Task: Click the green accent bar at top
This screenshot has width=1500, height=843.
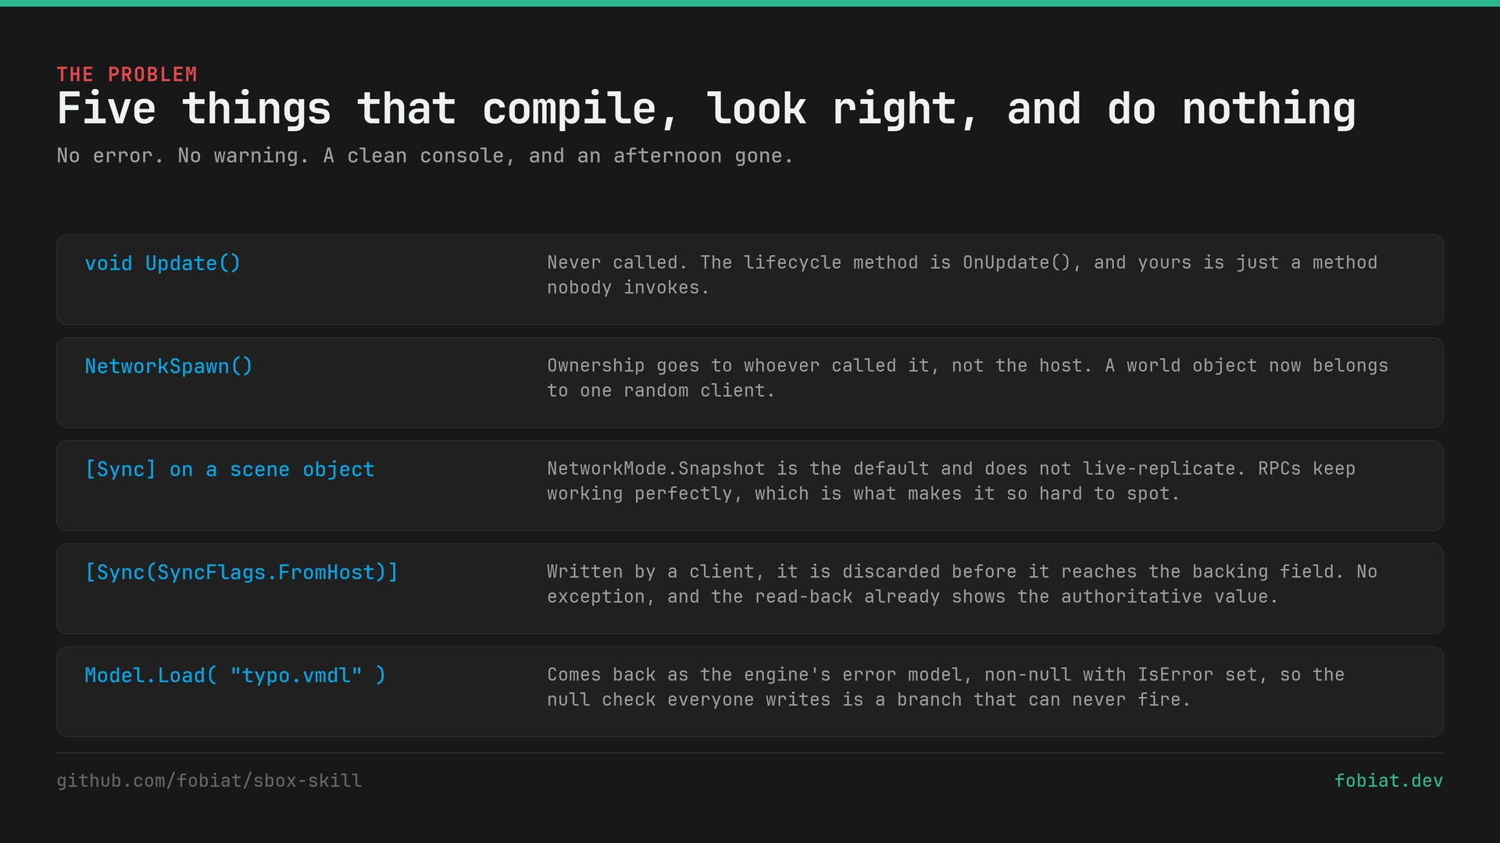Action: (x=750, y=3)
